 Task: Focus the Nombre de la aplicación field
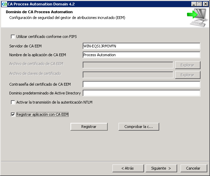pos(141,55)
